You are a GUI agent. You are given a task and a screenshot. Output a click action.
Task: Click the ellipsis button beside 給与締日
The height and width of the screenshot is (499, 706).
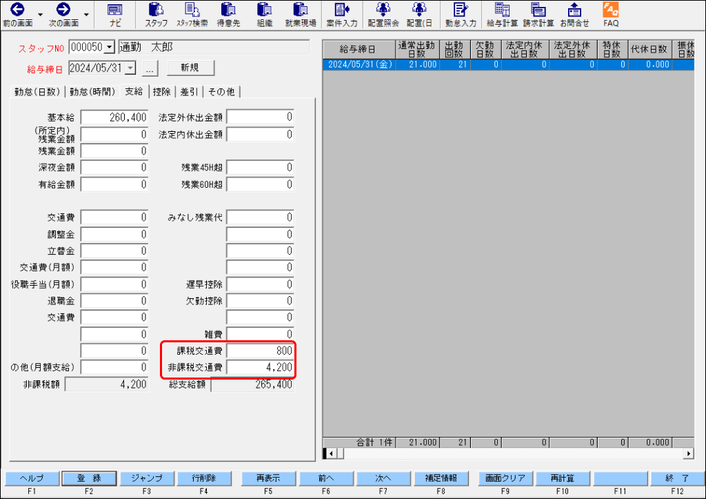[x=150, y=68]
